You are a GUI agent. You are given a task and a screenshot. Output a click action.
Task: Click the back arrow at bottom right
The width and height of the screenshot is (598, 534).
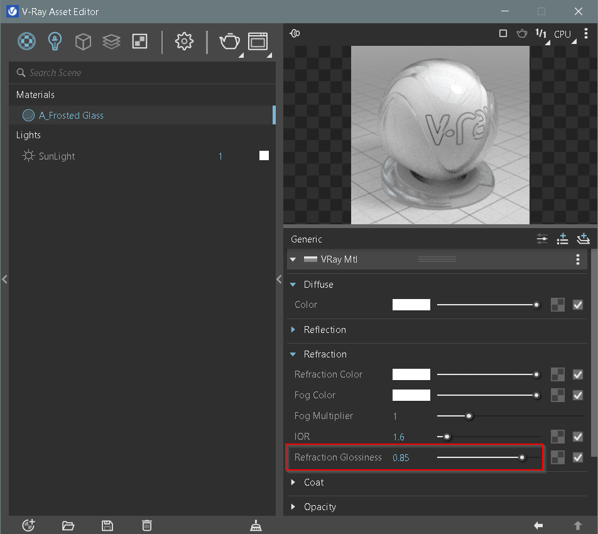click(538, 526)
